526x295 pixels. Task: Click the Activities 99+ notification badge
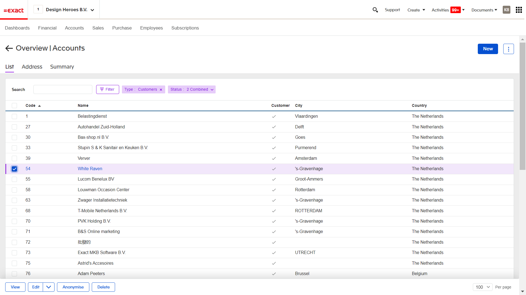click(x=455, y=10)
